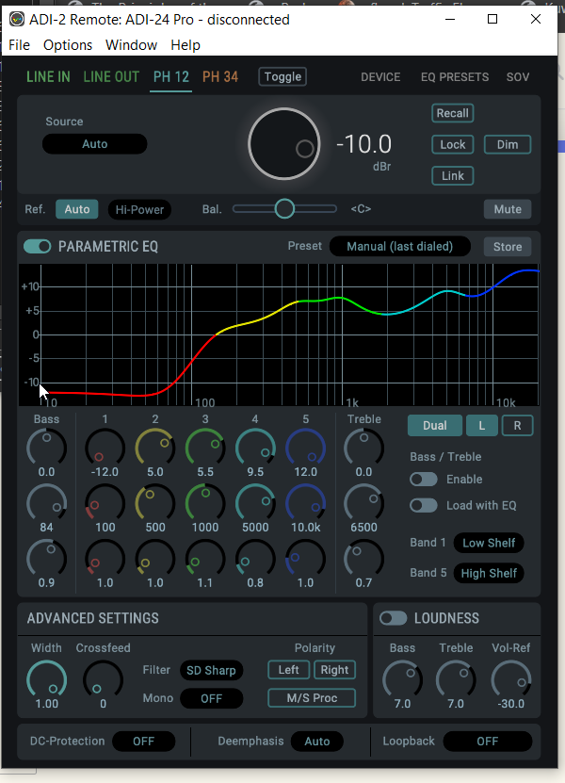
Task: Click band 5 gain knob showing 12.0
Action: (x=305, y=448)
